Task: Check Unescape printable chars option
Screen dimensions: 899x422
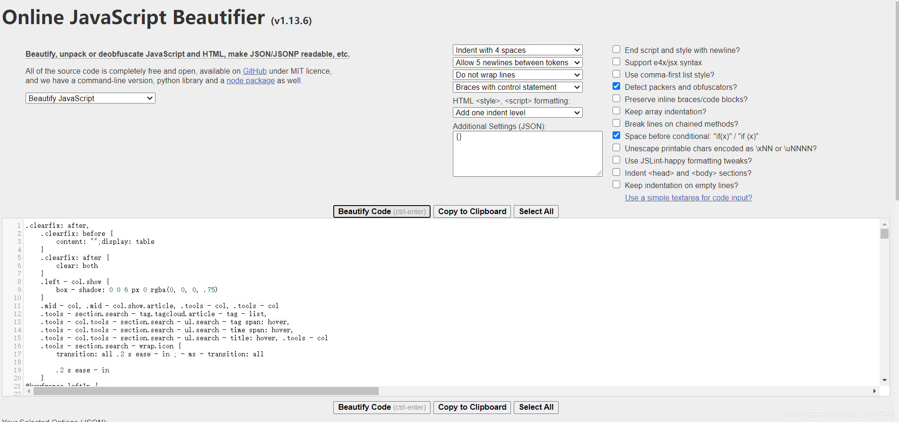Action: [616, 148]
